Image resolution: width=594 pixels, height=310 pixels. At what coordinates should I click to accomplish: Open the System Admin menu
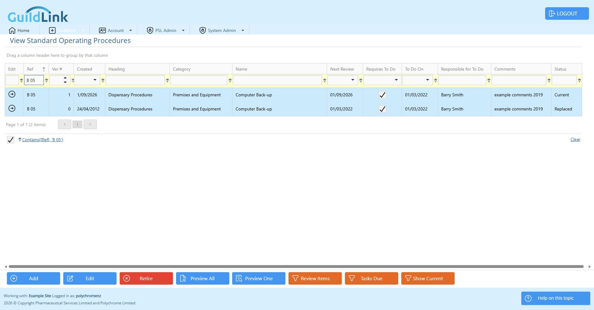point(222,30)
